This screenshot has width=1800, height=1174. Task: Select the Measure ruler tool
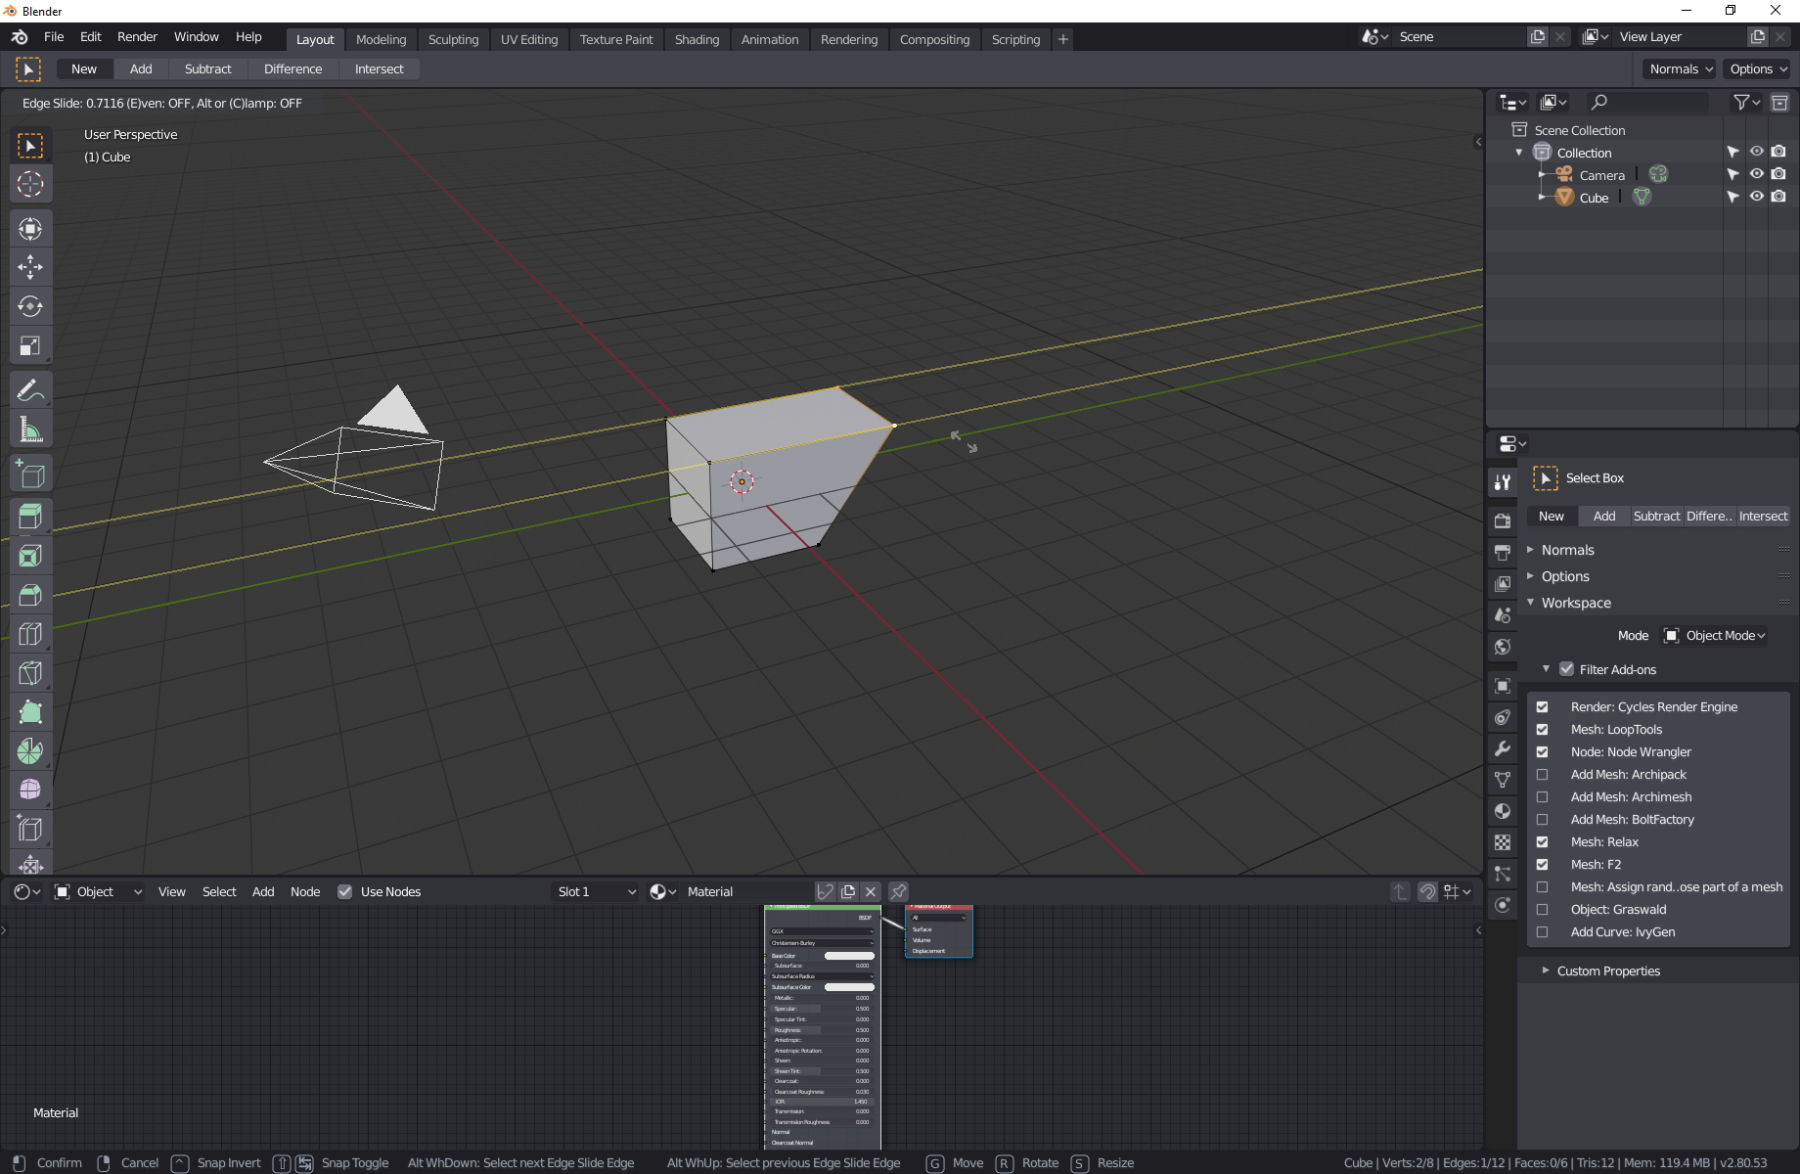tap(30, 429)
